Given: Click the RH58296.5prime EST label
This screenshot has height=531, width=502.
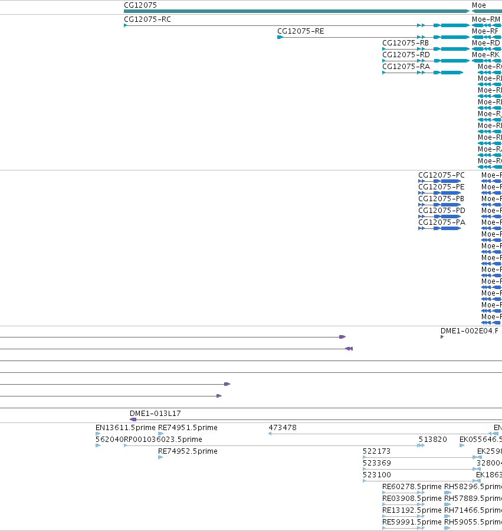Looking at the screenshot, I should pyautogui.click(x=473, y=487).
